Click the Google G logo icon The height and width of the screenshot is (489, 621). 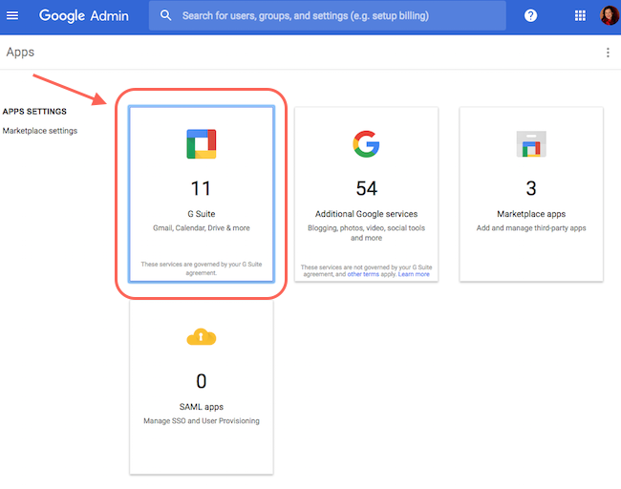tap(366, 143)
